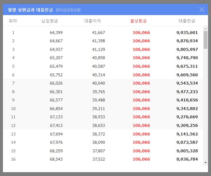Image resolution: width=211 pixels, height=176 pixels.
Task: Select principal value 64,399
Action: [56, 33]
